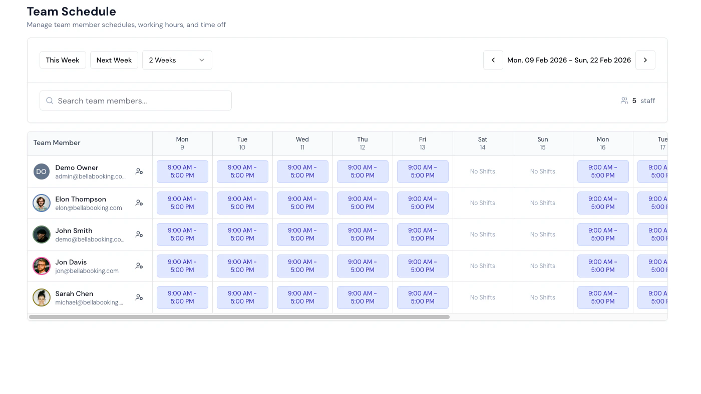Click Sarah Chen's Friday 13 shift block
Screen dimensions: 701x394
coord(423,297)
